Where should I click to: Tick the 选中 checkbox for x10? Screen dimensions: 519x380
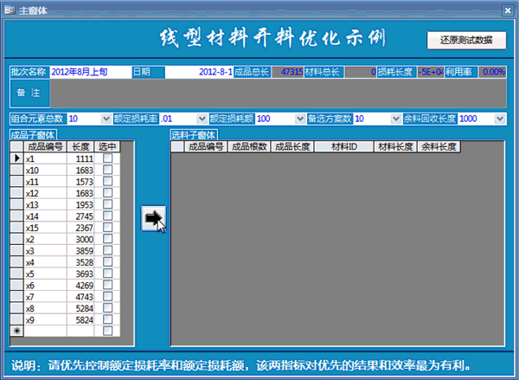point(107,170)
